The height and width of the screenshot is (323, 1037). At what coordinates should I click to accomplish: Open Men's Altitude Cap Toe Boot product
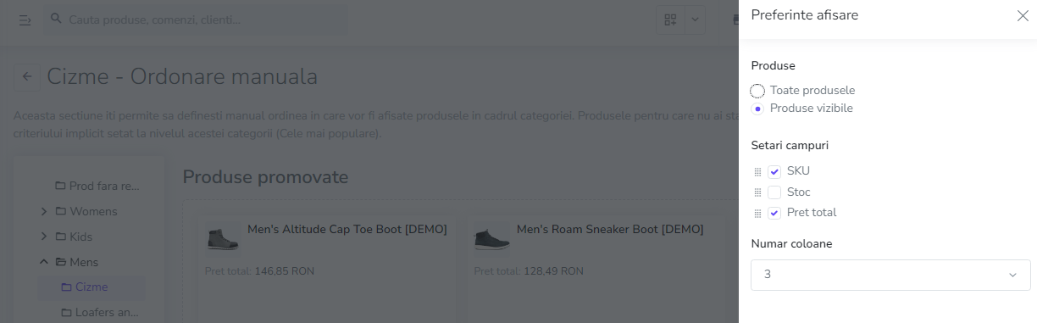(x=347, y=229)
